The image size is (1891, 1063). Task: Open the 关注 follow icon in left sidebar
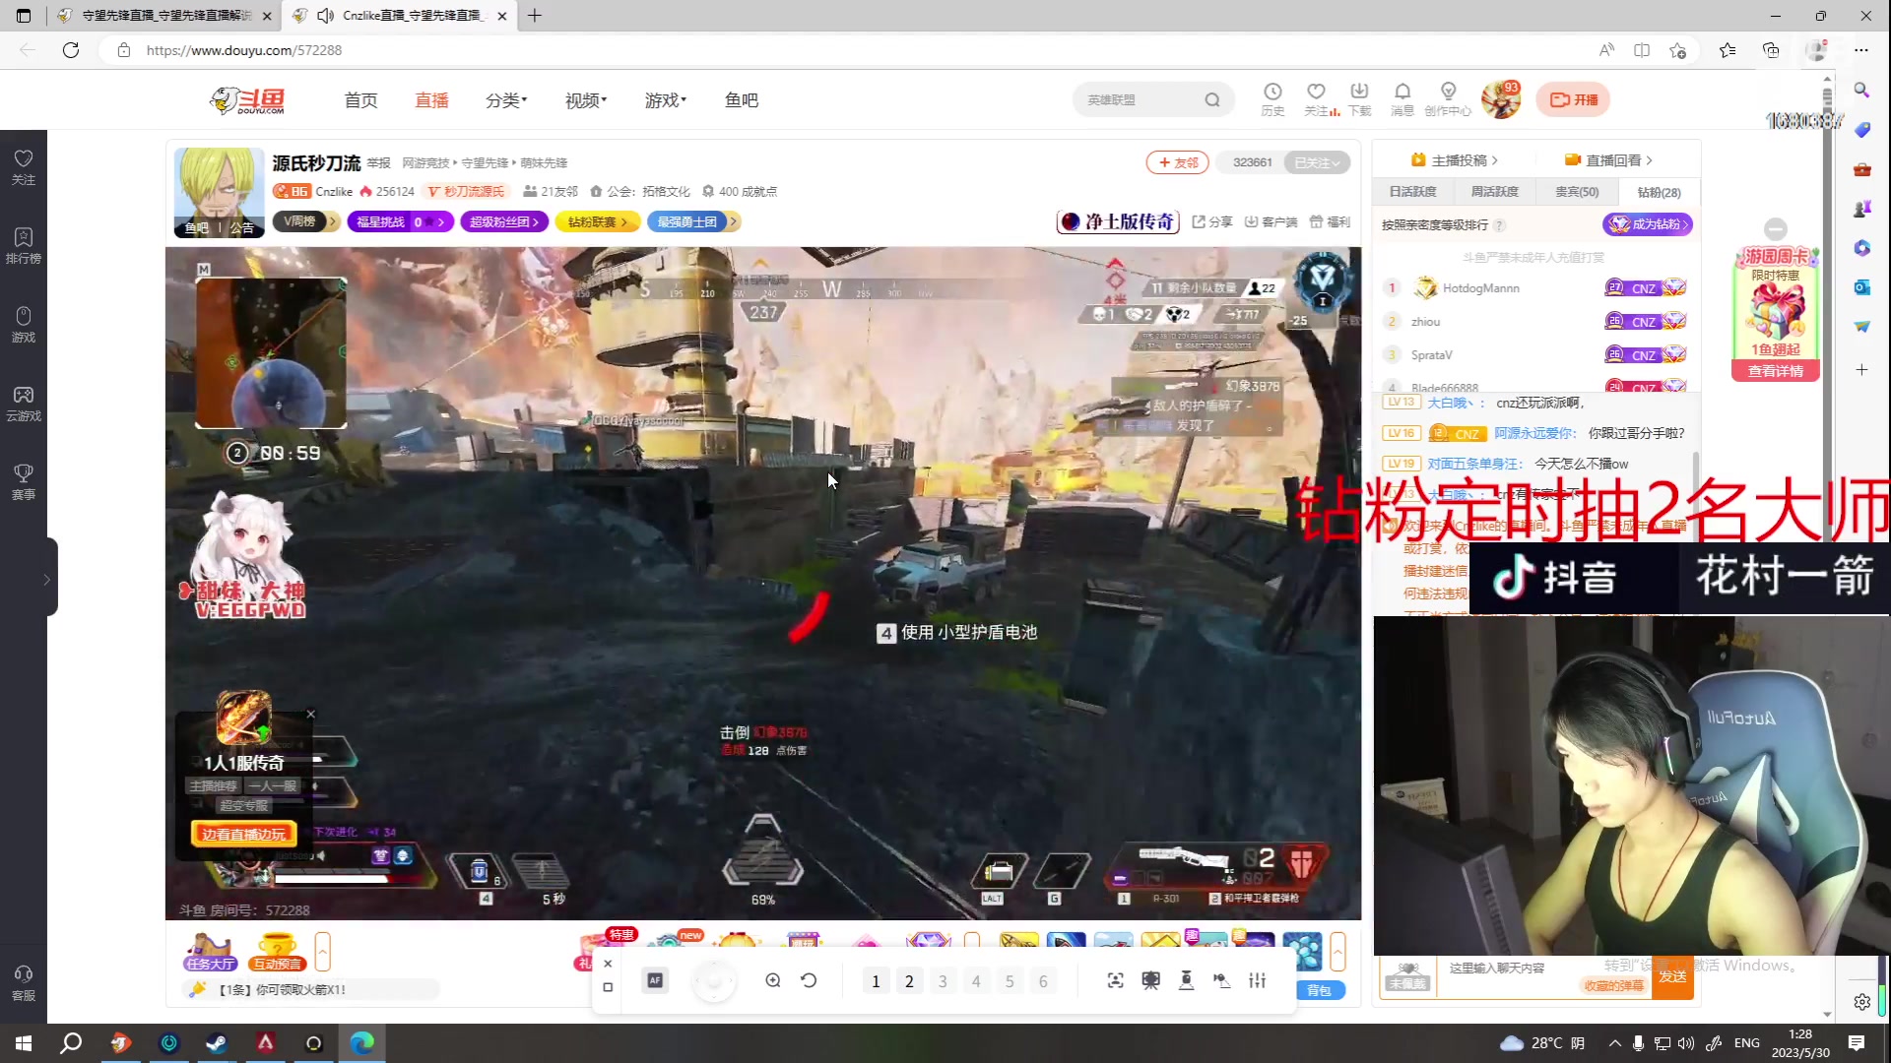coord(24,167)
